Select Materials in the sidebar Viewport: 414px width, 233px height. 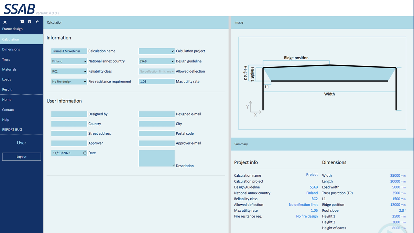point(22,70)
